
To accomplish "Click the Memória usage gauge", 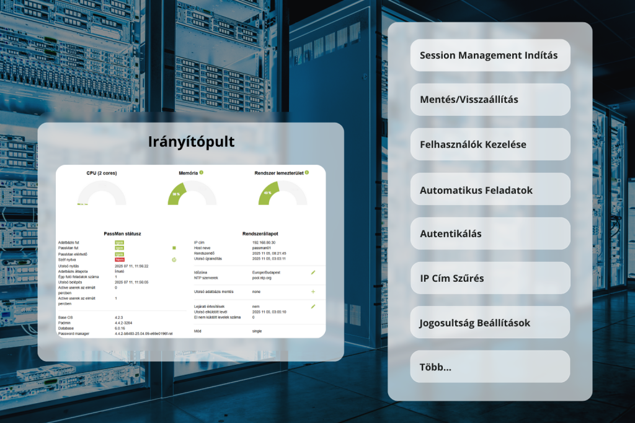I will 192,193.
